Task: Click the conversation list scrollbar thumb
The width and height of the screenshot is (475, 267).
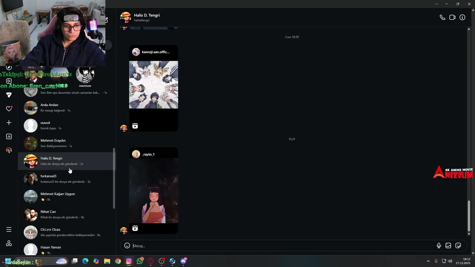Action: (x=114, y=178)
